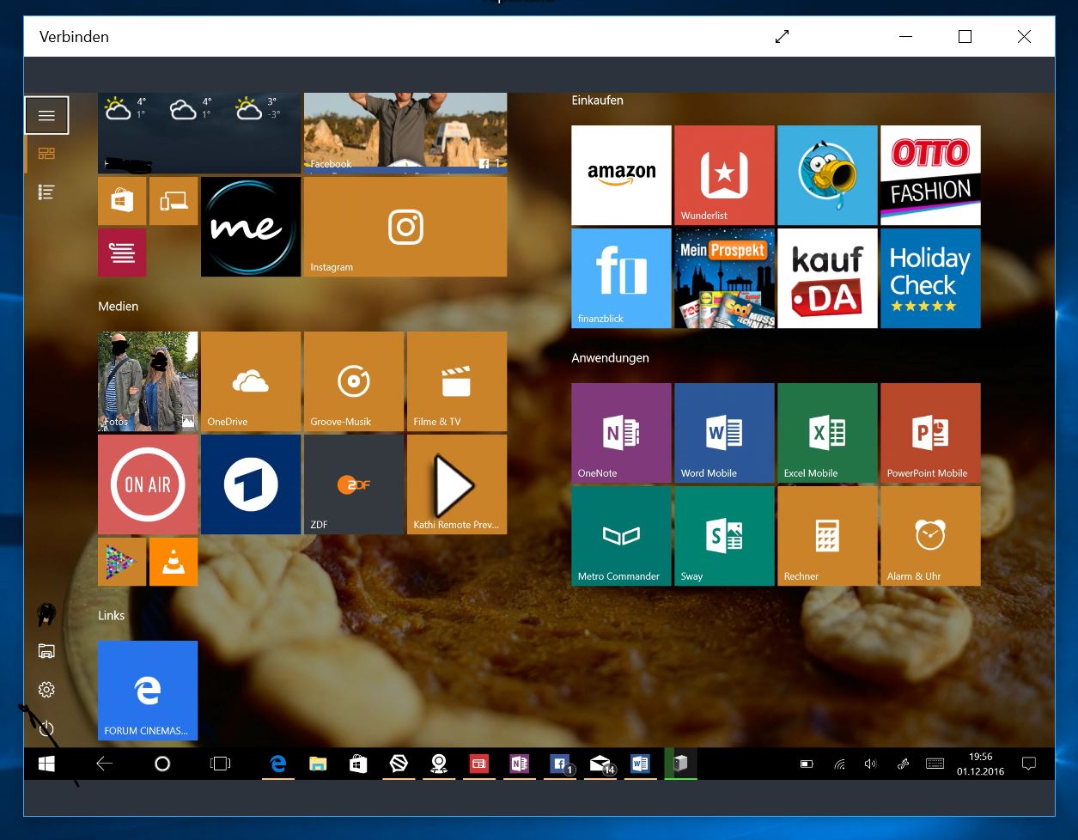The height and width of the screenshot is (840, 1078).
Task: Open the devices tile beside Store
Action: [174, 201]
